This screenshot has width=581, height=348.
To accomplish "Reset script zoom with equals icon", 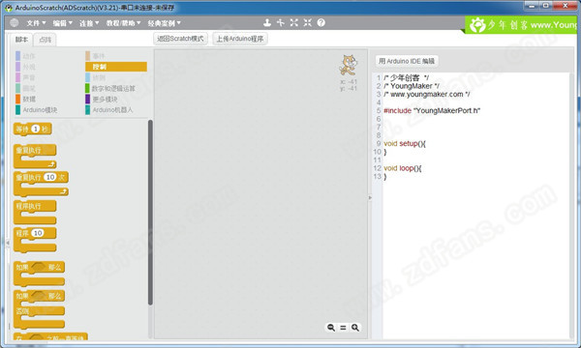I will 343,328.
